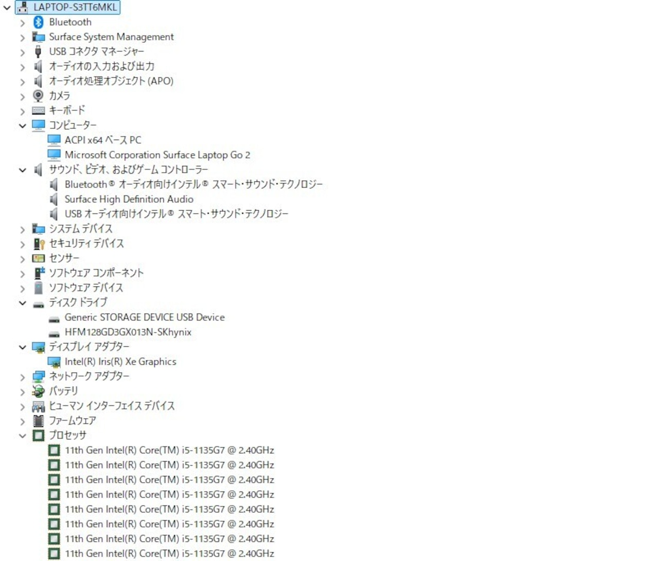Click the Surface System Management folder icon
Screen dimensions: 659x561
(38, 37)
